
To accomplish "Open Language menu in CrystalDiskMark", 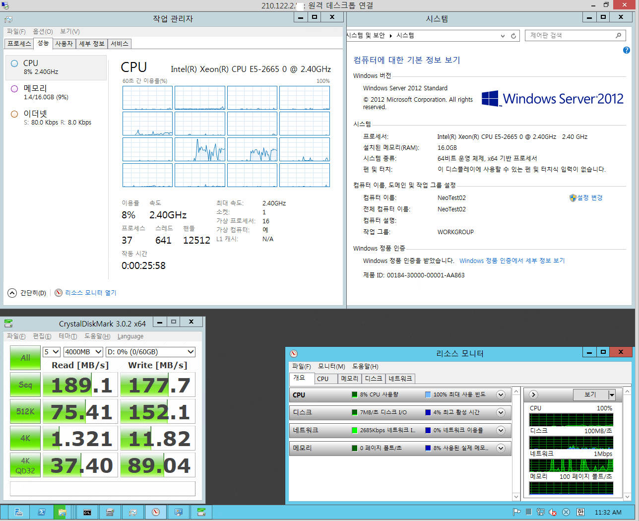I will 130,336.
